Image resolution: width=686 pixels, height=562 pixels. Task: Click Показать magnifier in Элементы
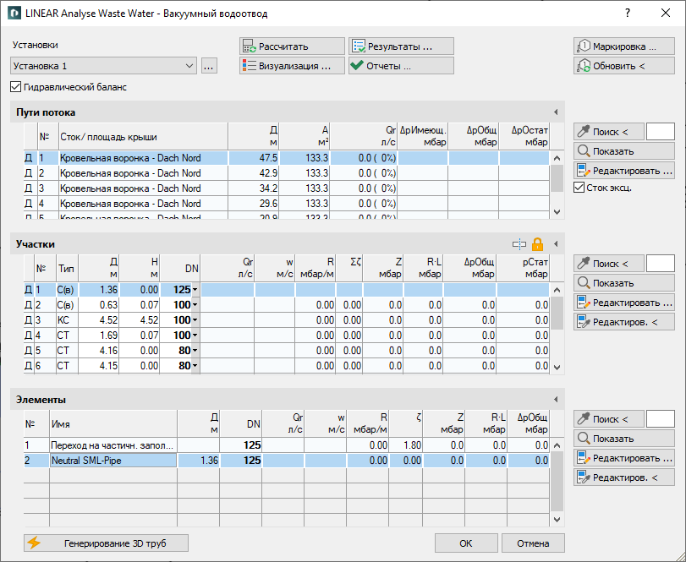[x=624, y=439]
